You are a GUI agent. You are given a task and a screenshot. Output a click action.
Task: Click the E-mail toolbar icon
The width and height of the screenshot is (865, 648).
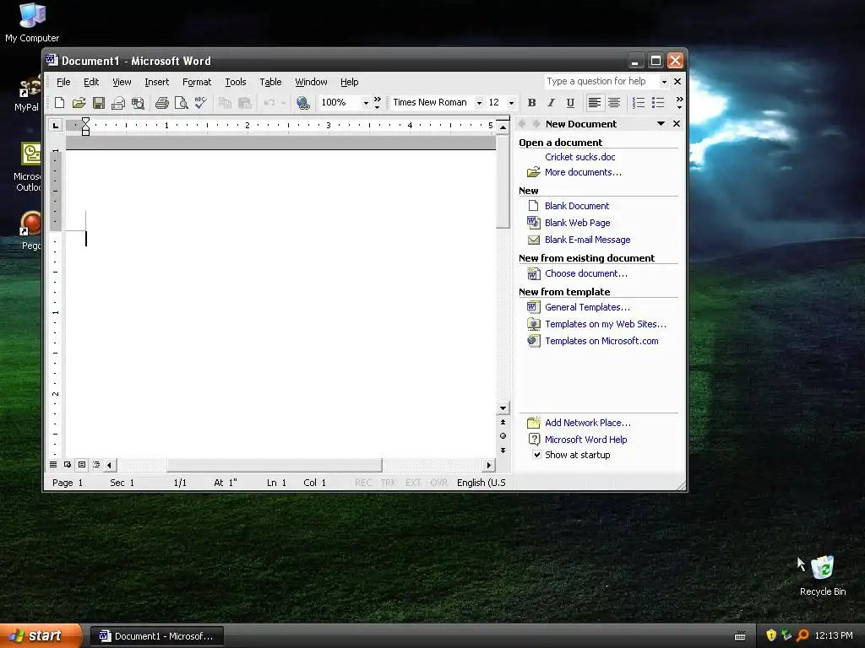click(118, 102)
